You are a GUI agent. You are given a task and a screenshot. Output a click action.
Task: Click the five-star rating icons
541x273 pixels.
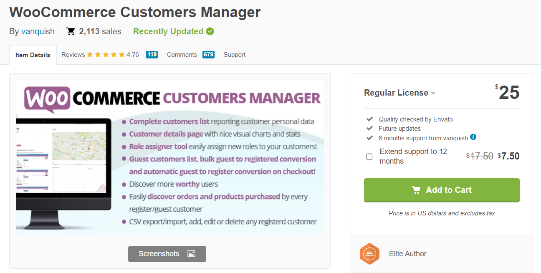[x=106, y=55]
